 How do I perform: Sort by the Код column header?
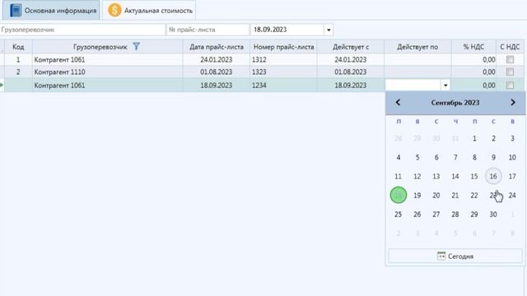pyautogui.click(x=18, y=47)
